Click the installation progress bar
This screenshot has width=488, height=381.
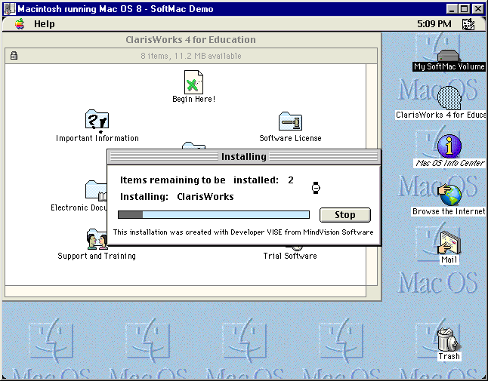coord(214,215)
